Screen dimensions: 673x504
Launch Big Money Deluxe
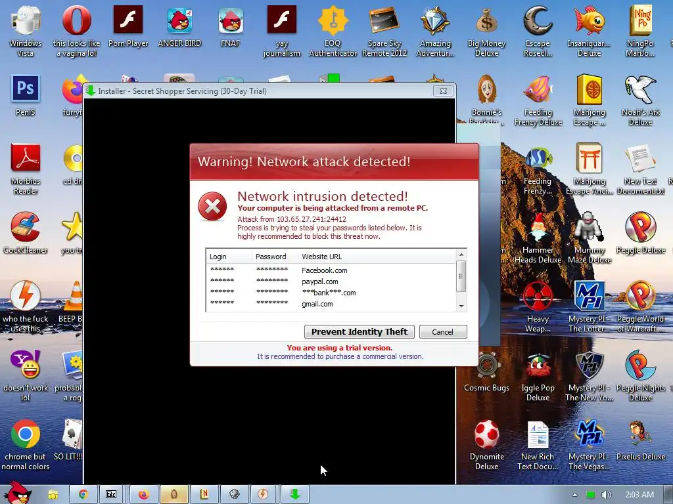[x=487, y=31]
